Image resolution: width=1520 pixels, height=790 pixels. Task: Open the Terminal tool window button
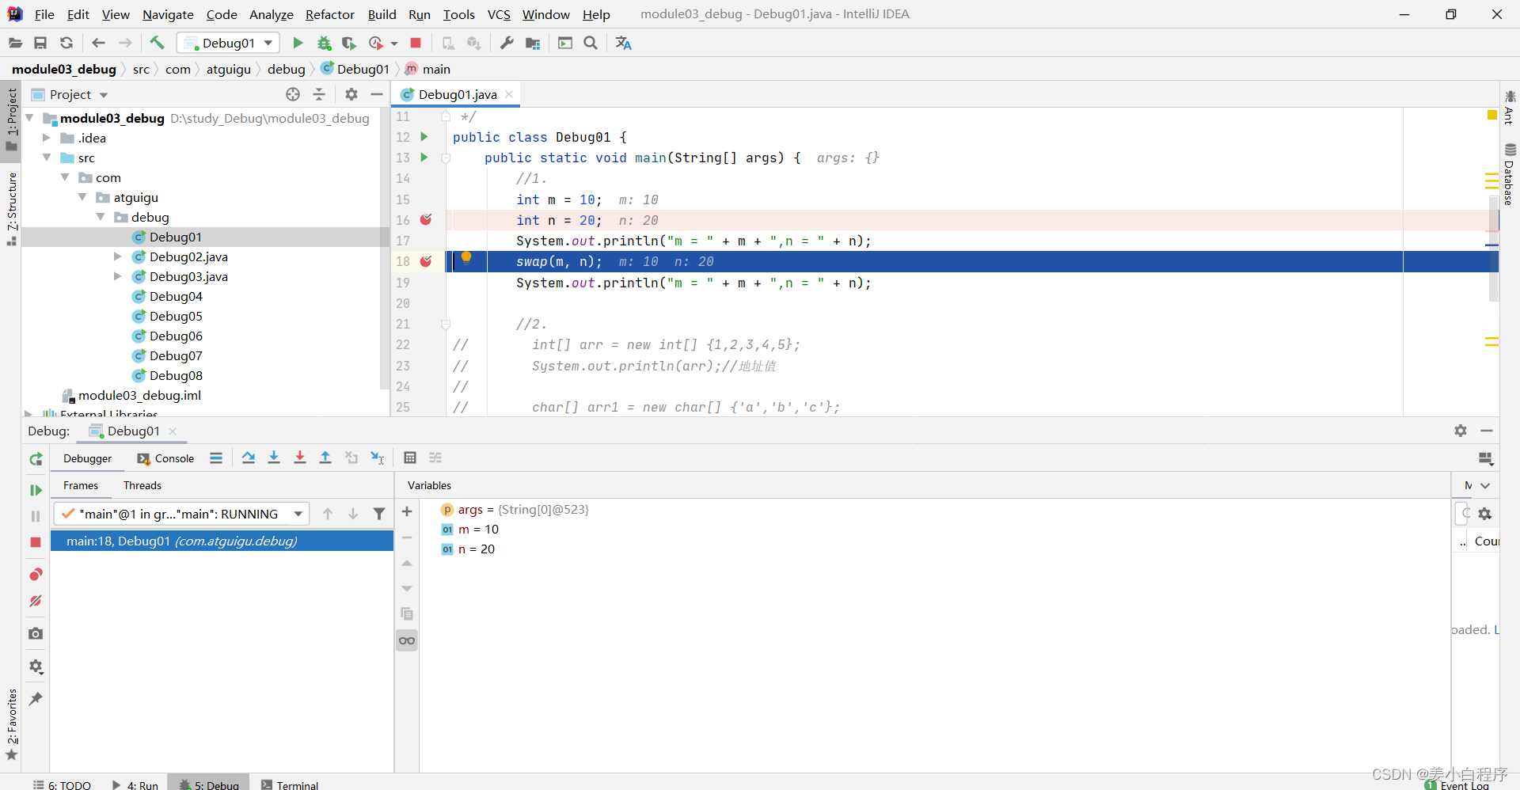290,784
